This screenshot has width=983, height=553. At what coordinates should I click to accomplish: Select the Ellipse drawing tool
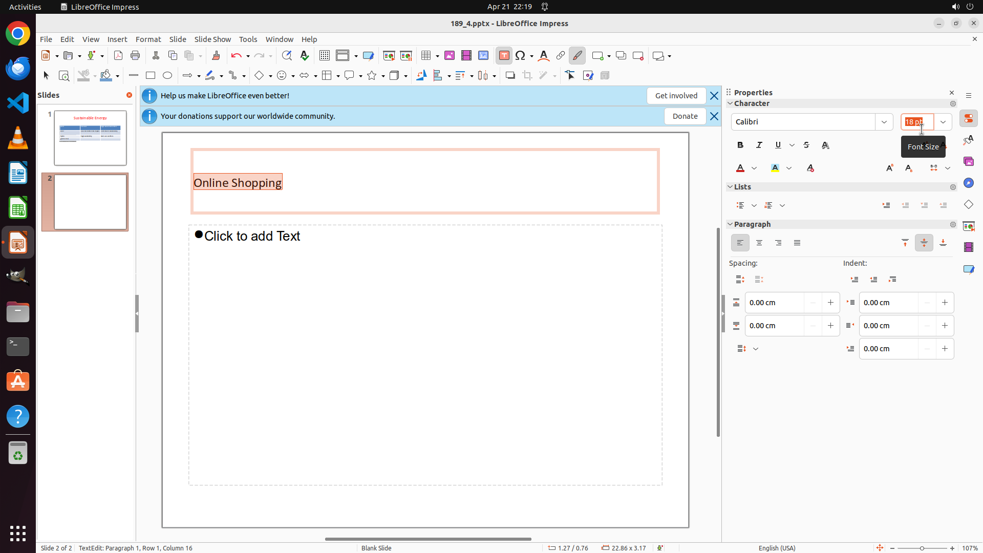point(167,76)
